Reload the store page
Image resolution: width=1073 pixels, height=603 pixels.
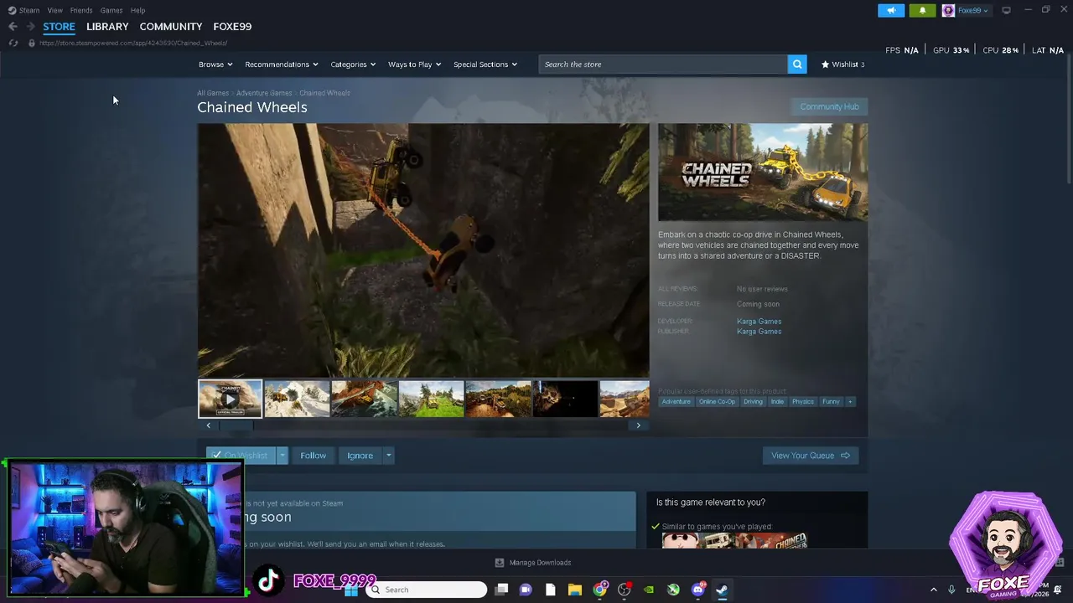pos(13,43)
